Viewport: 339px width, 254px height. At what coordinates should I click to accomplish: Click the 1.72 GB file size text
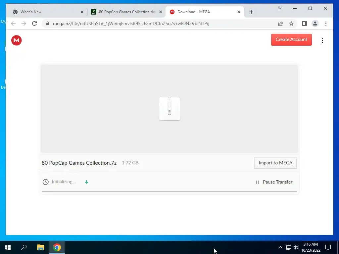point(130,163)
